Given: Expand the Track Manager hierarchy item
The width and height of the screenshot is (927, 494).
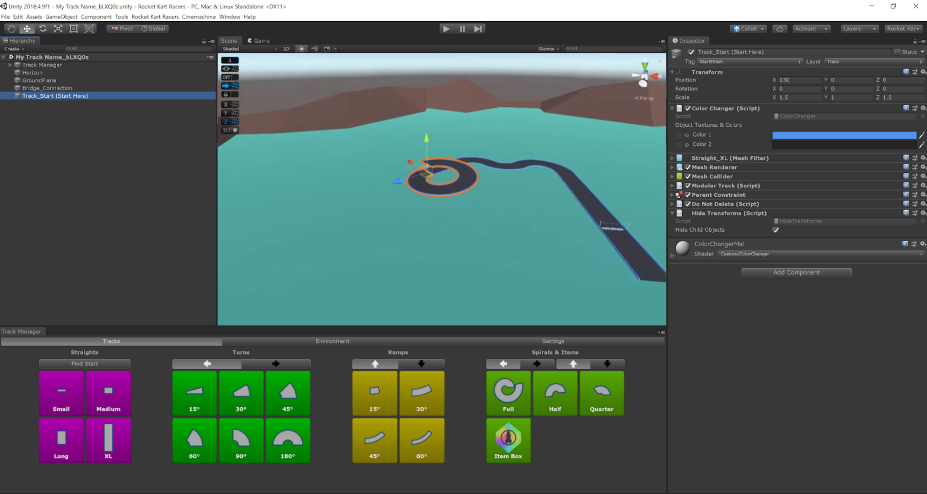Looking at the screenshot, I should tap(10, 65).
